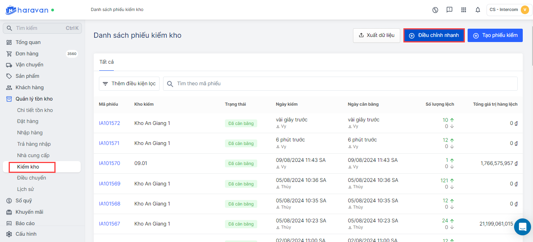
Task: Click the Điều chỉnh nhanh button
Action: (x=434, y=35)
